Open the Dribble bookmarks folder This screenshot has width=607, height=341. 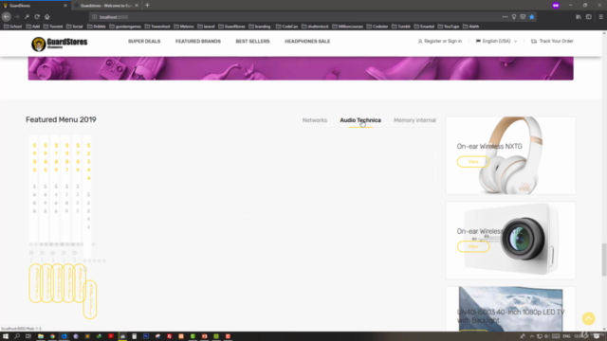(x=97, y=27)
